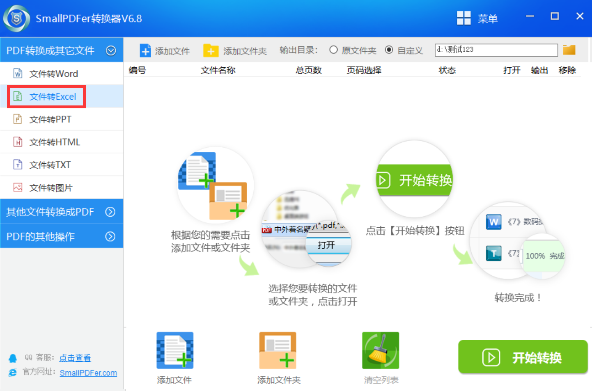The width and height of the screenshot is (592, 391).
Task: Click the 其他文件转换成PDF section header
Action: tap(62, 212)
